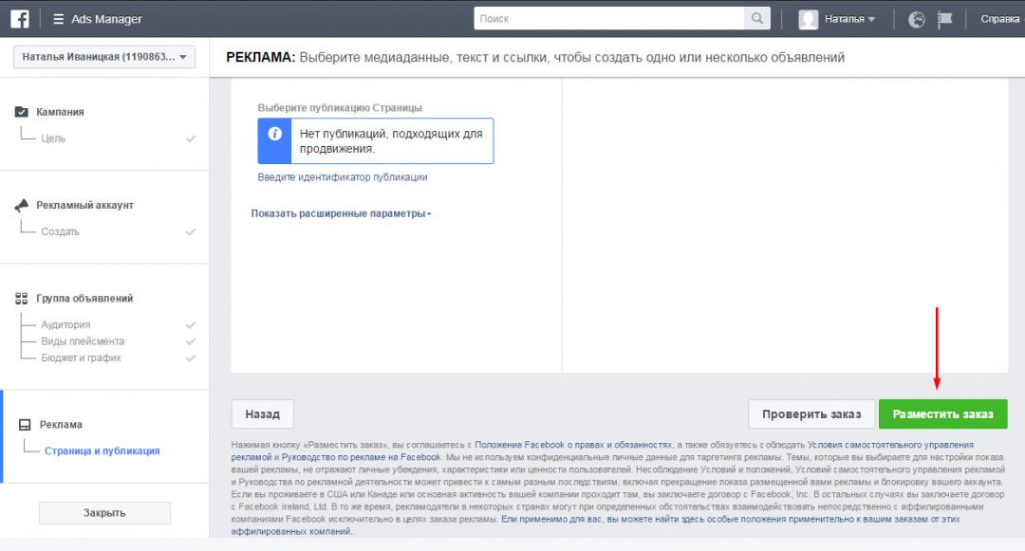The height and width of the screenshot is (551, 1025).
Task: Click the Бюджет и график step checkmark
Action: [x=190, y=358]
